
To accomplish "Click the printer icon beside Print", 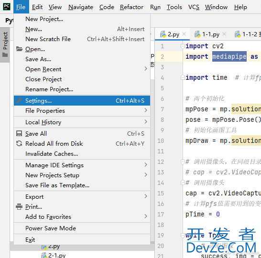I will (19, 206).
